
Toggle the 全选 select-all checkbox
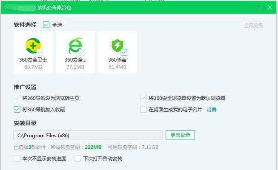[46, 25]
